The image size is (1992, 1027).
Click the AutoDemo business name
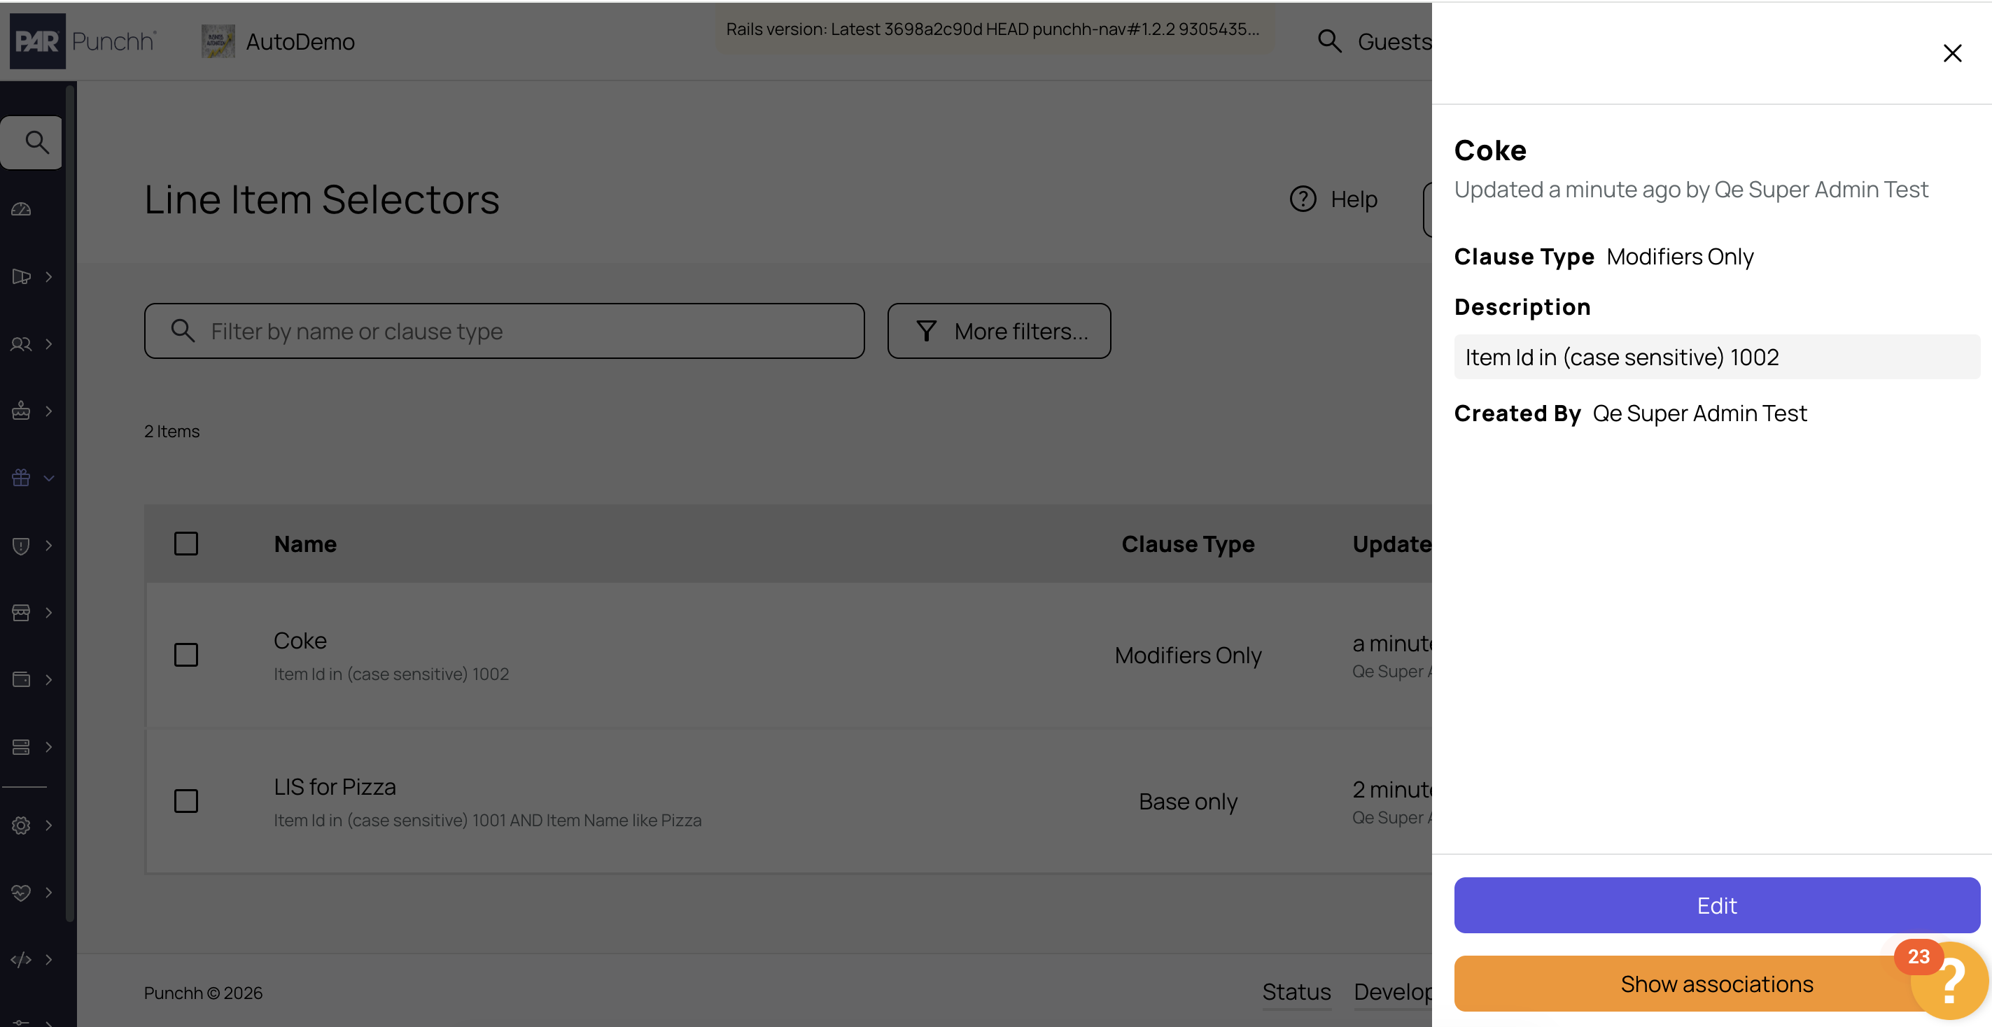coord(300,42)
